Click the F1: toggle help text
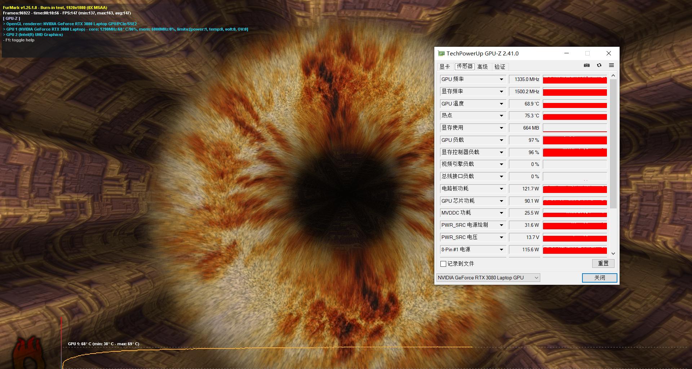 [x=19, y=40]
